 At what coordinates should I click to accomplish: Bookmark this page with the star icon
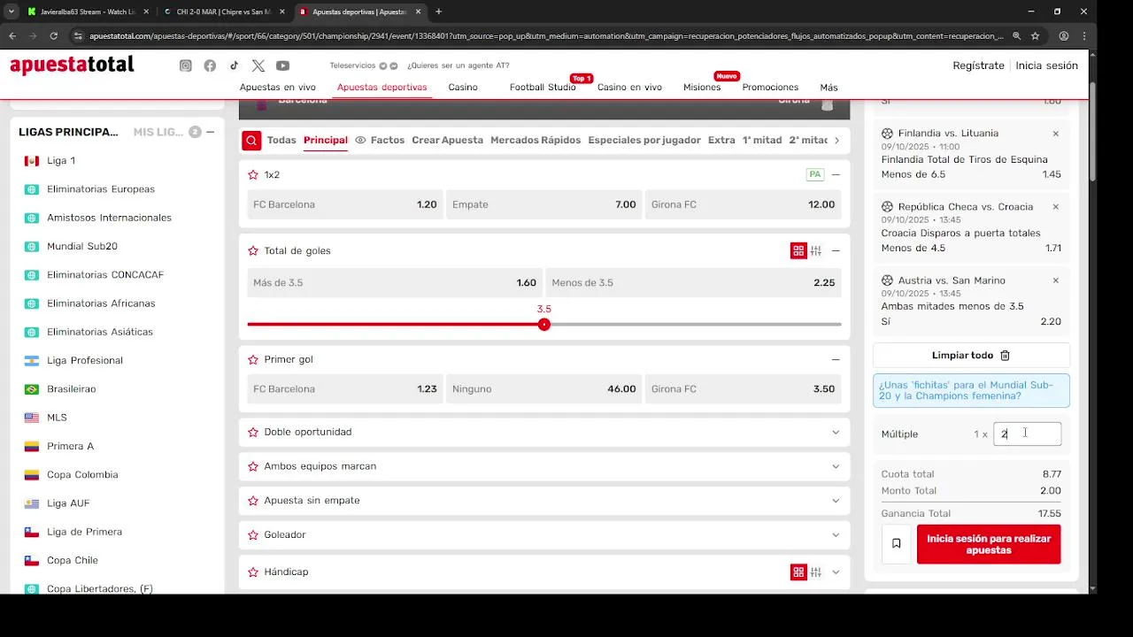[x=1035, y=36]
